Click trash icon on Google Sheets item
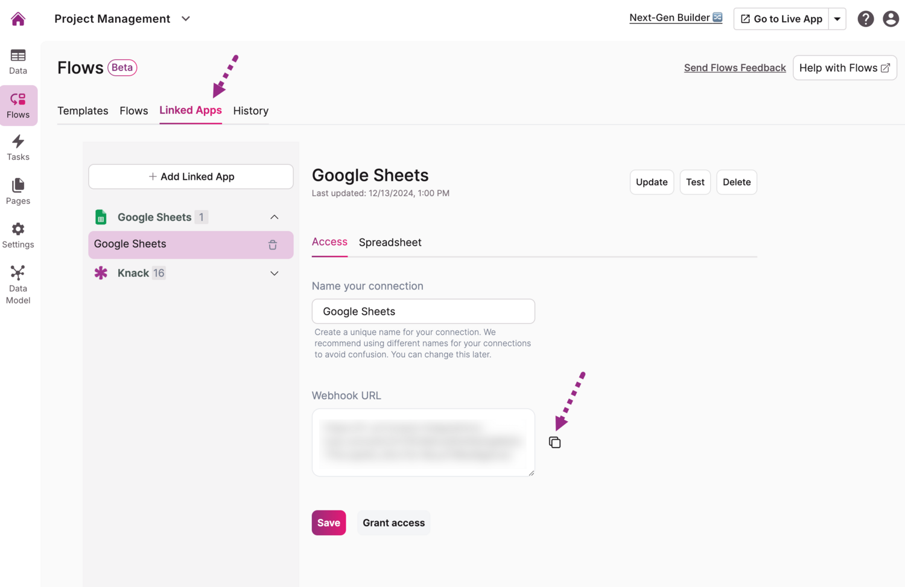 tap(273, 245)
